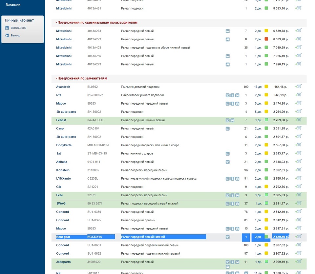The height and width of the screenshot is (274, 315).
Task: View photo icon for Casp 42A0104
Action: [x=228, y=129]
